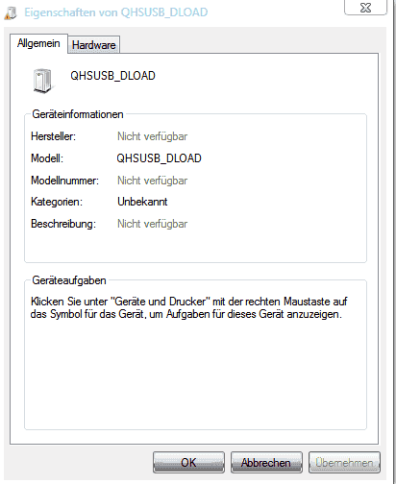This screenshot has height=484, width=396.
Task: Click the Modell value QHSUSB_DLOAD
Action: [159, 158]
